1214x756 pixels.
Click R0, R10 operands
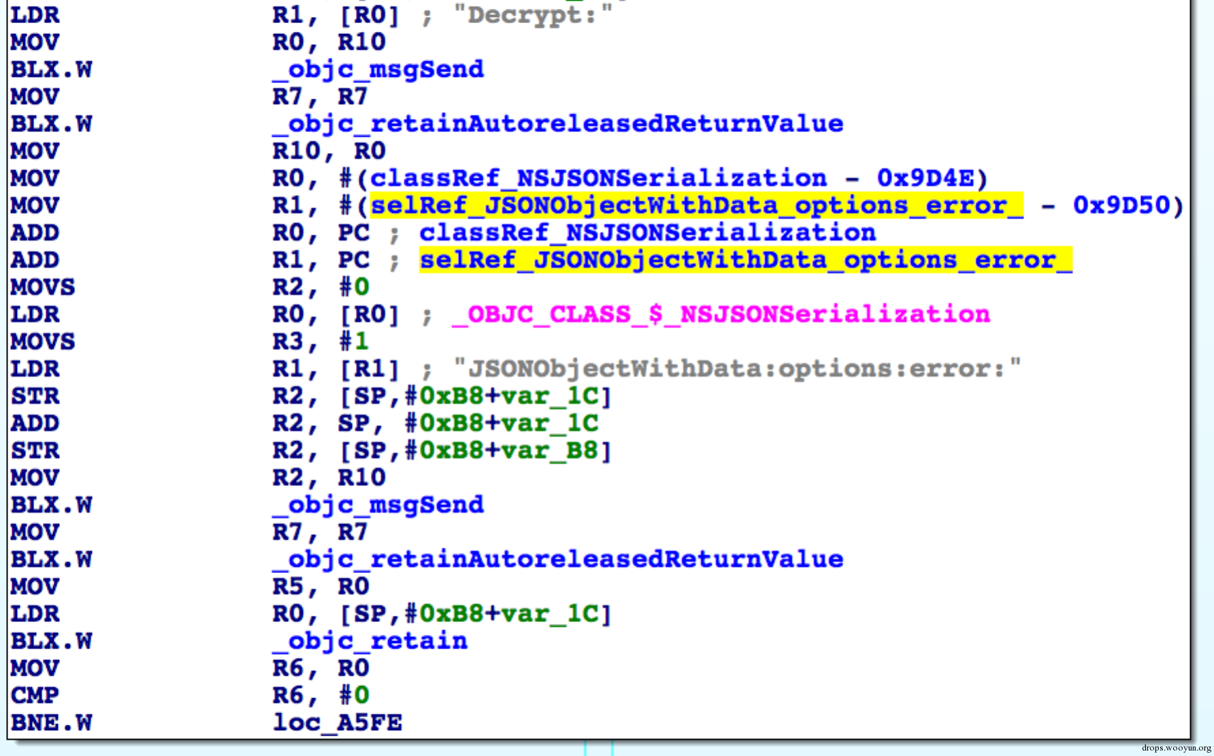[329, 42]
